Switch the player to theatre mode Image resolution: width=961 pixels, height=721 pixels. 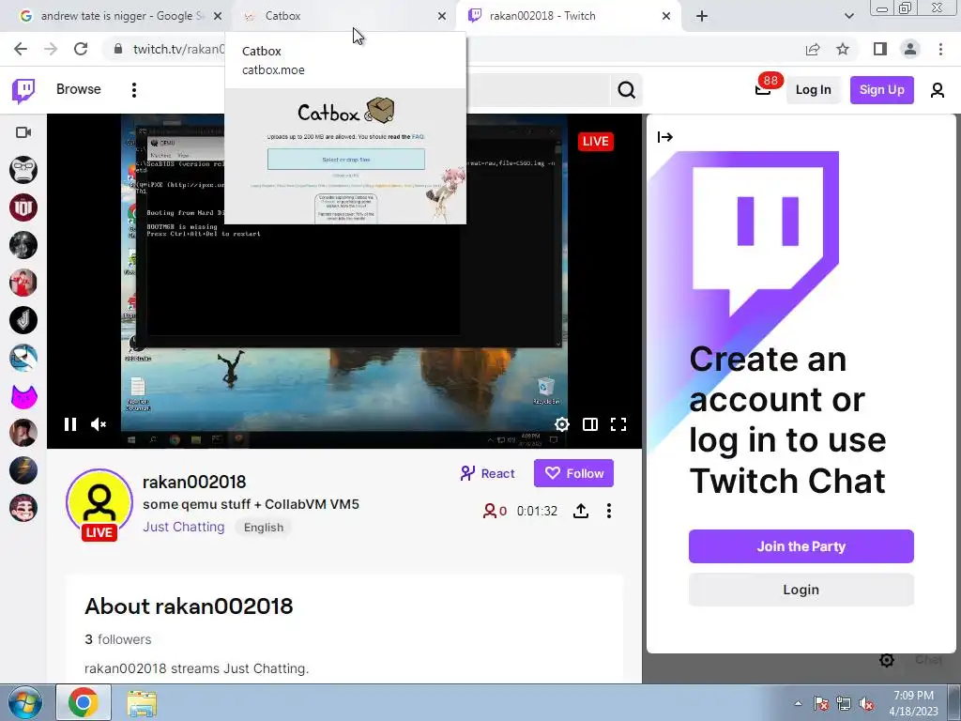tap(589, 424)
